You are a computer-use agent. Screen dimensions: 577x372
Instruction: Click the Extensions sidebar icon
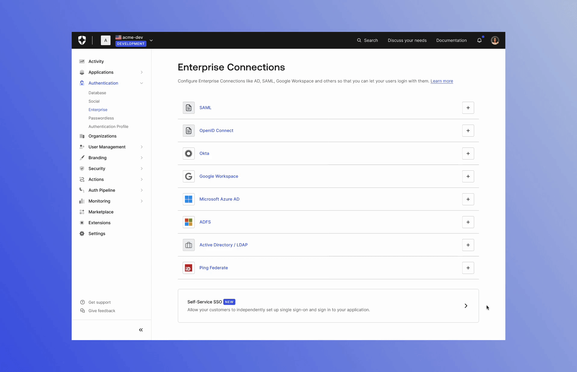(x=82, y=223)
